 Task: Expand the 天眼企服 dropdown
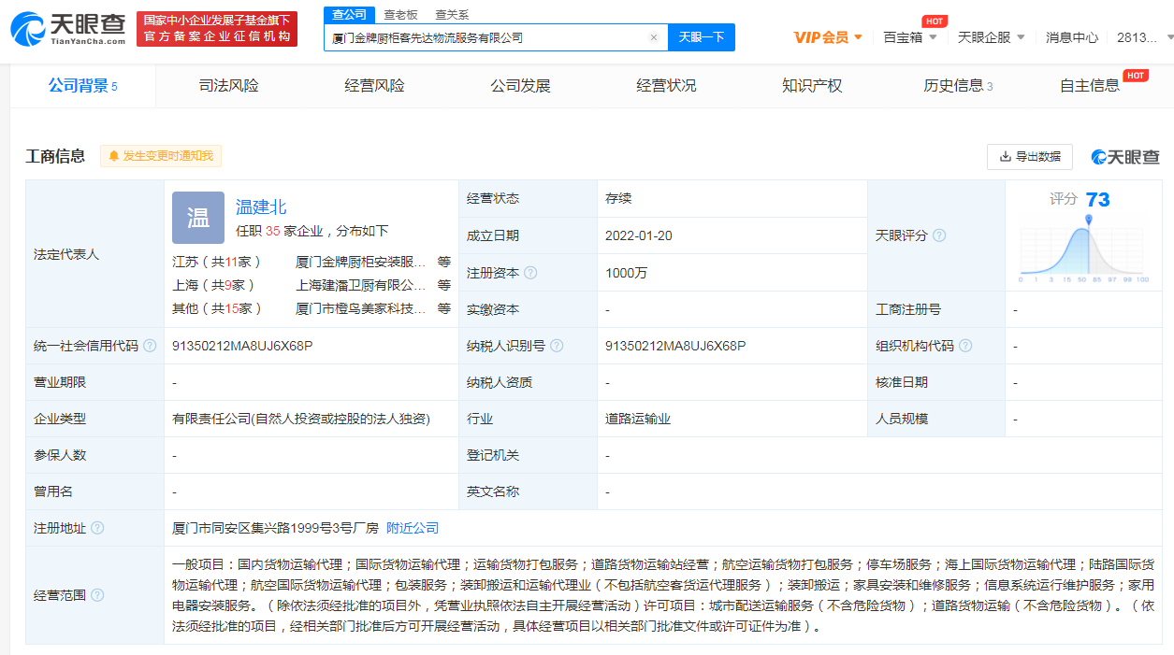coord(991,37)
